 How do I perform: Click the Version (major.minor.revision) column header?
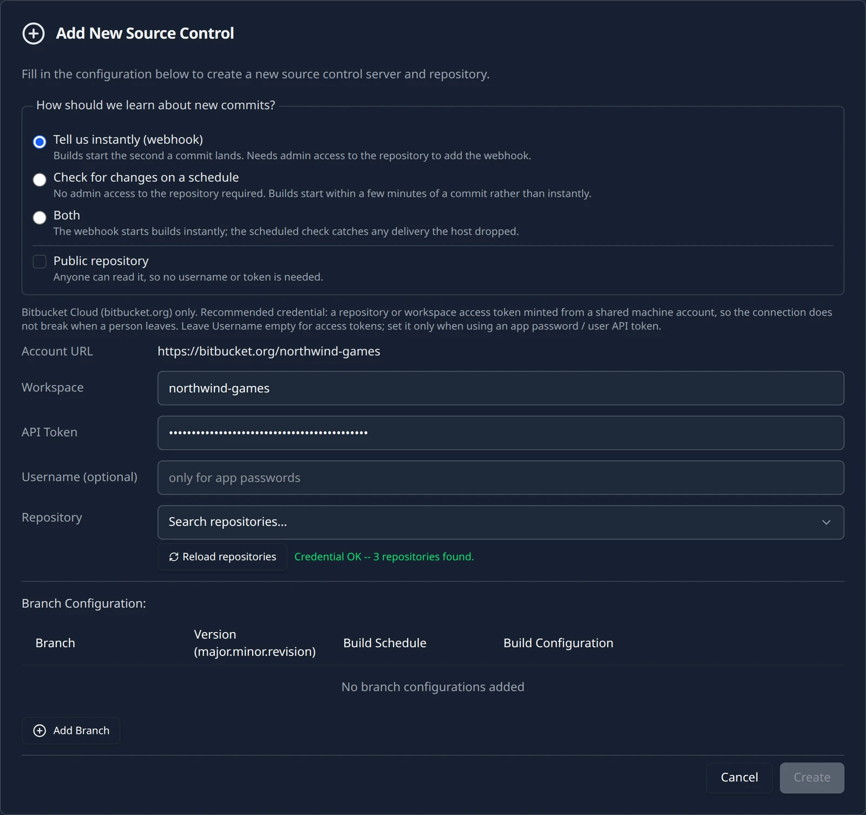pos(254,643)
